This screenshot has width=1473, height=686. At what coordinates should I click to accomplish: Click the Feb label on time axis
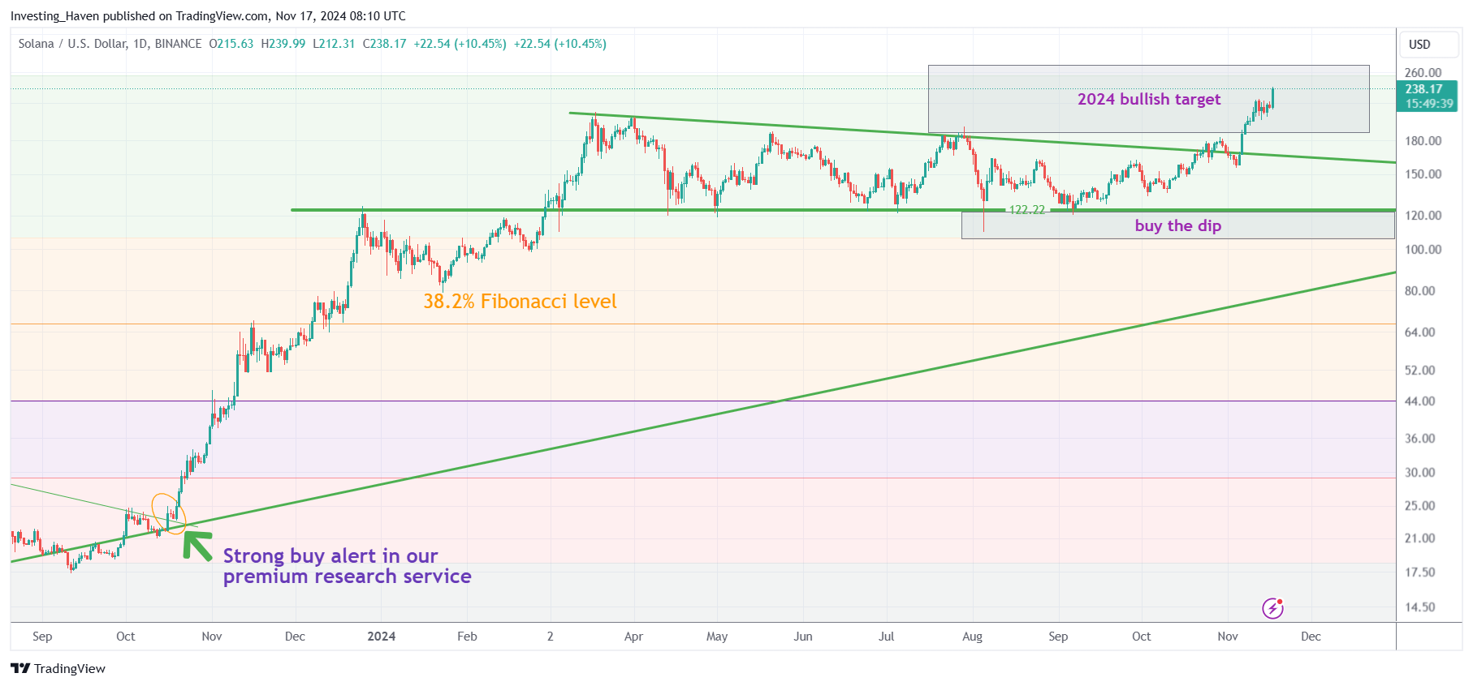(x=467, y=637)
